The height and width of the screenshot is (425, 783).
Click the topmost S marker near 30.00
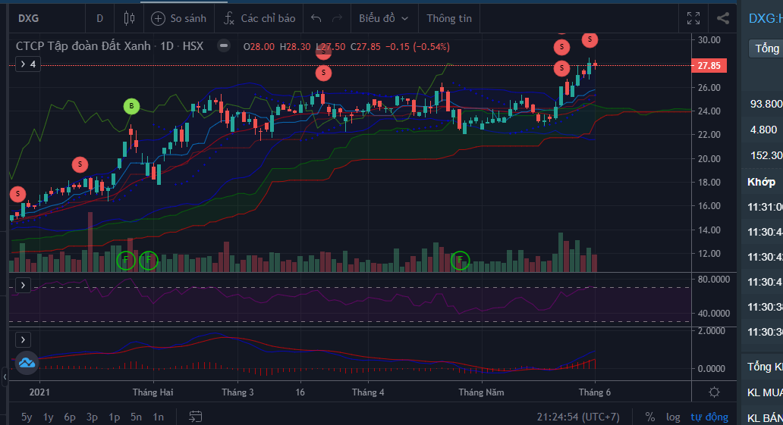[590, 39]
